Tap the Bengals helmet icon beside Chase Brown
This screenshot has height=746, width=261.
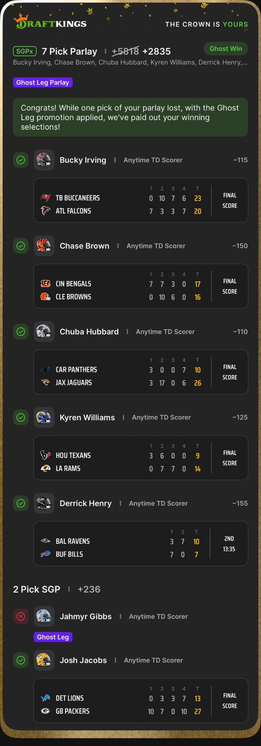coord(44,246)
